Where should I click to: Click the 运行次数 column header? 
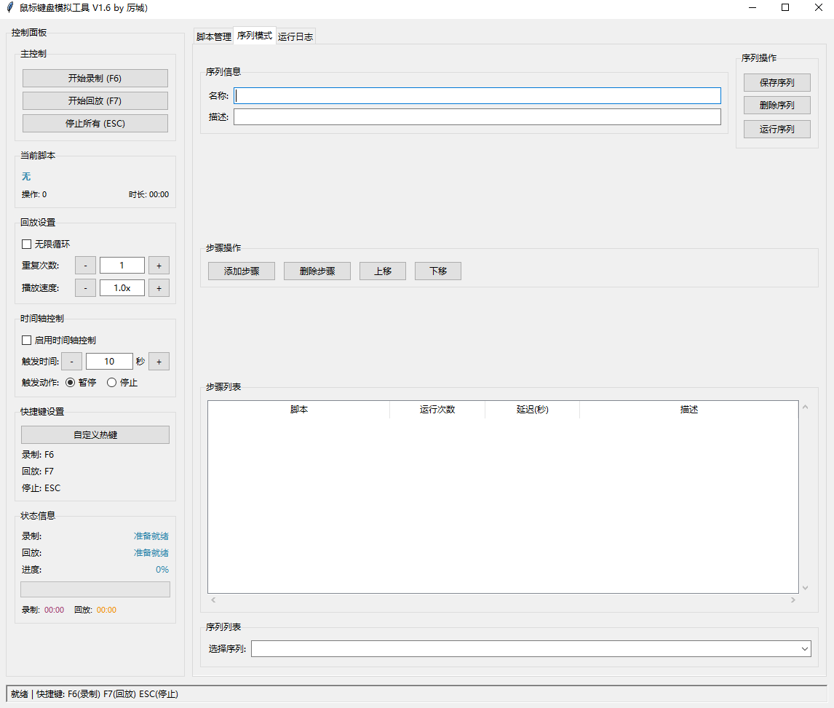pos(437,410)
